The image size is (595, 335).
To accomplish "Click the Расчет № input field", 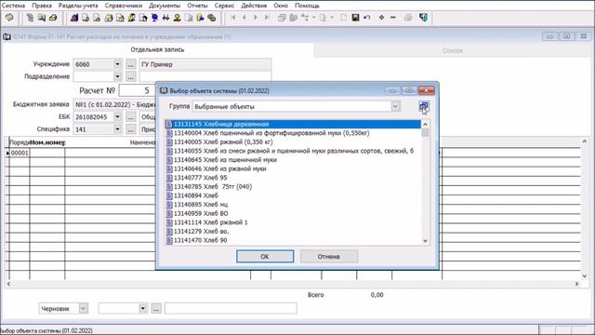I will click(137, 90).
